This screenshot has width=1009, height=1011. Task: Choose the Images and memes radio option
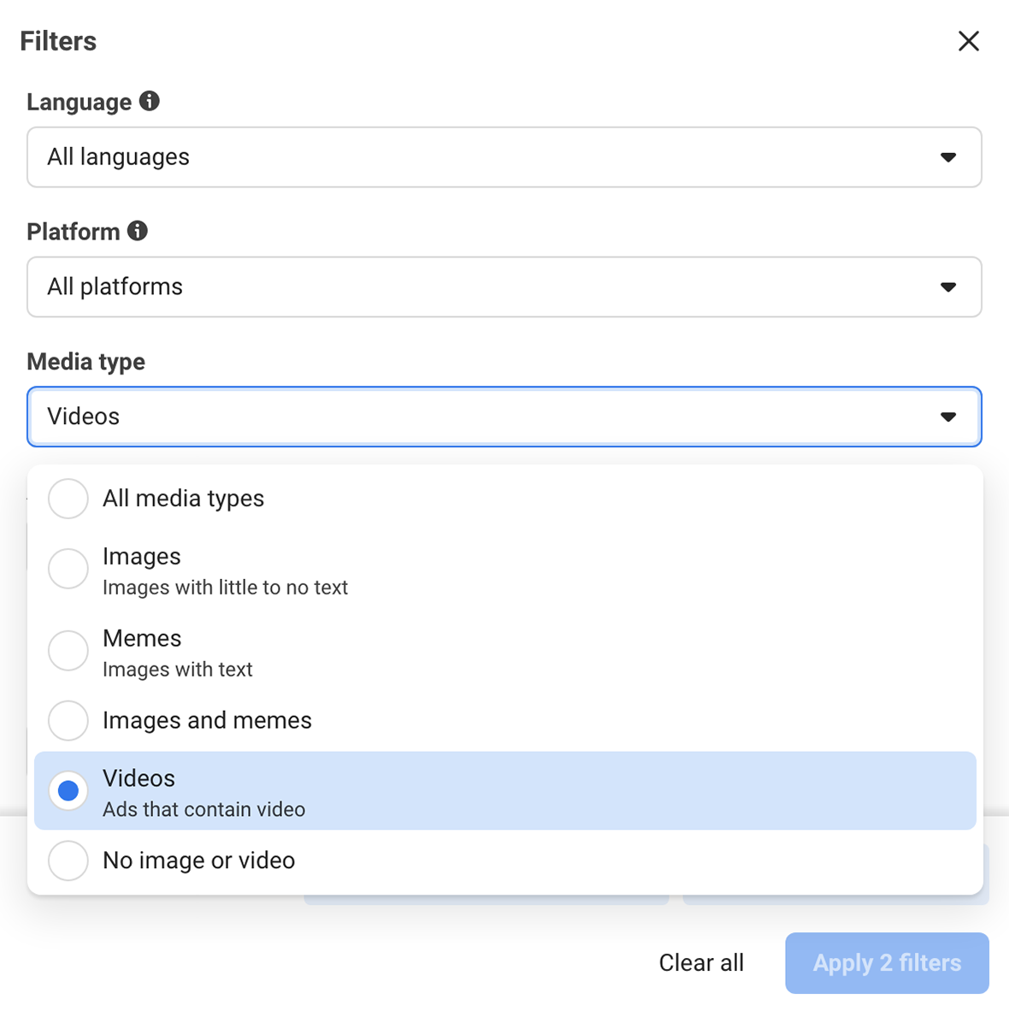68,721
